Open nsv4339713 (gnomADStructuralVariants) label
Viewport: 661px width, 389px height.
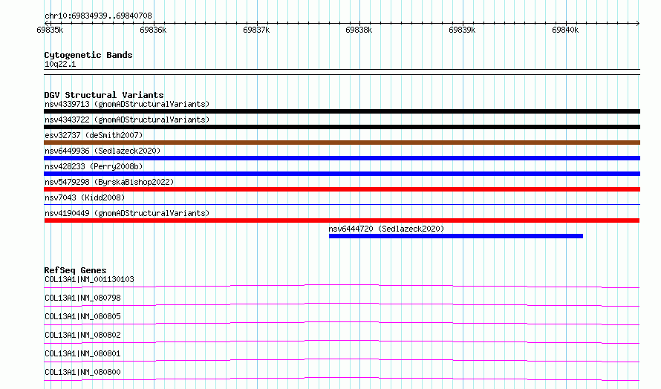(x=127, y=104)
